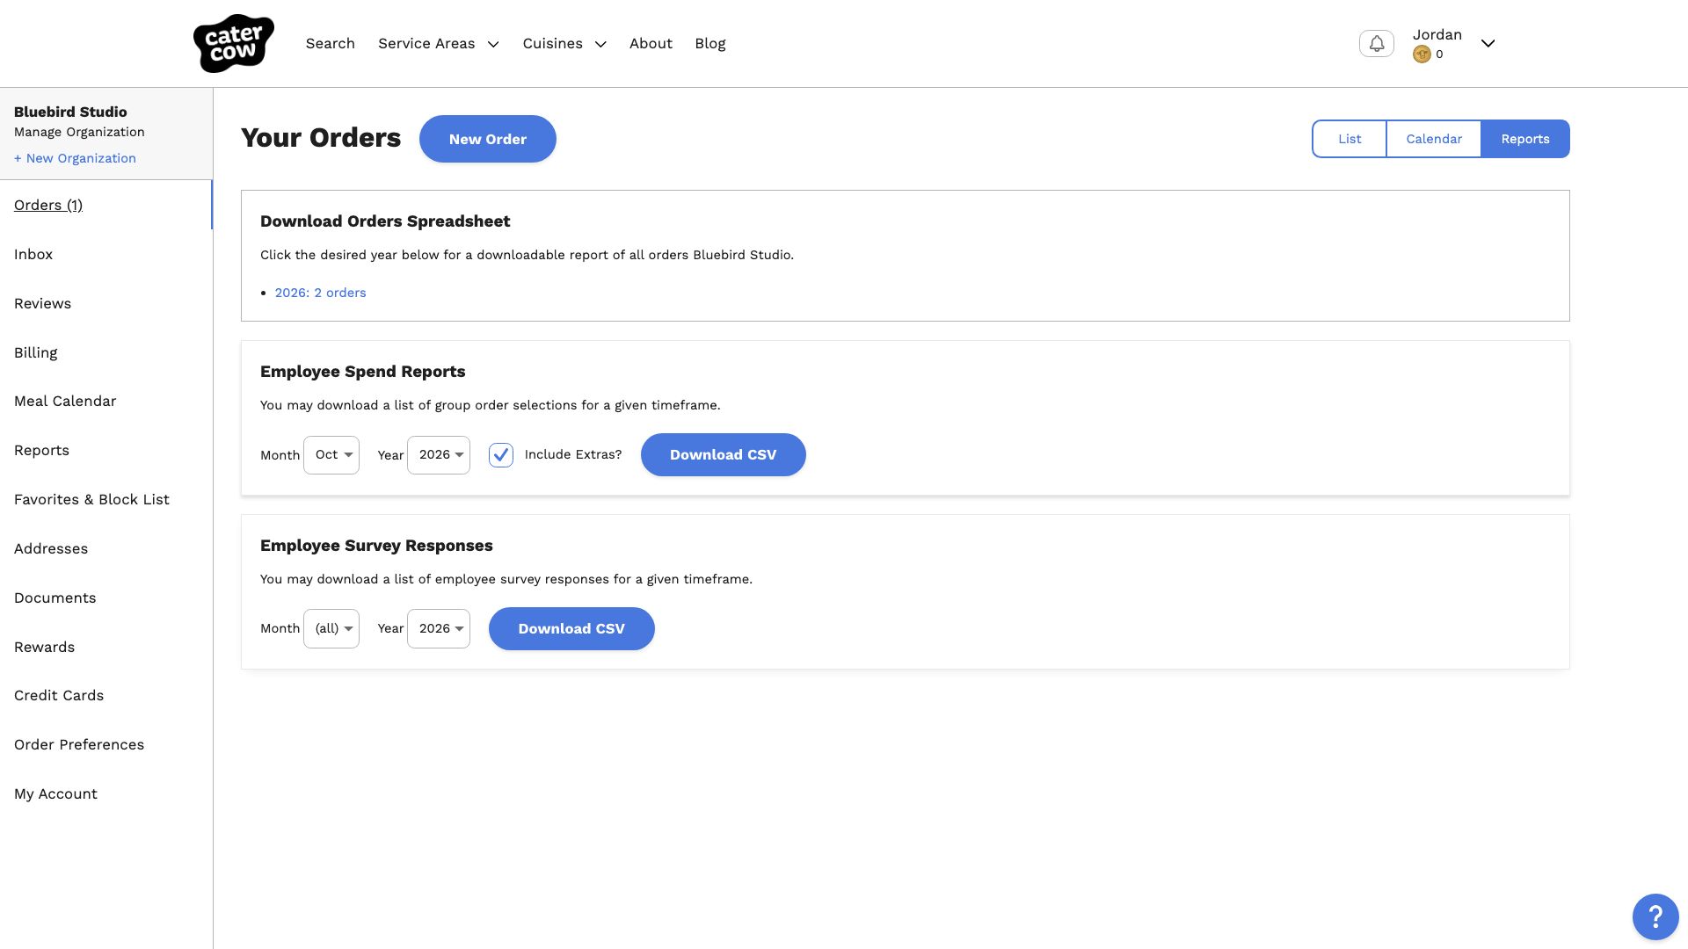Image resolution: width=1688 pixels, height=949 pixels.
Task: Open the 2026: 2 orders report link
Action: [321, 293]
